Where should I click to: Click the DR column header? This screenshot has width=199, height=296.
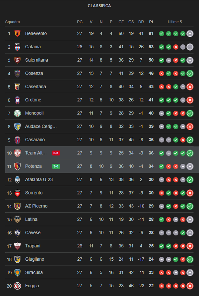click(141, 22)
